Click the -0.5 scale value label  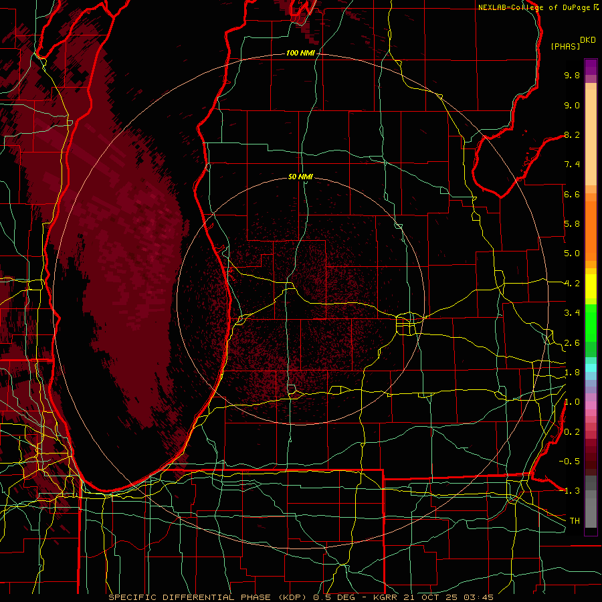tap(569, 462)
